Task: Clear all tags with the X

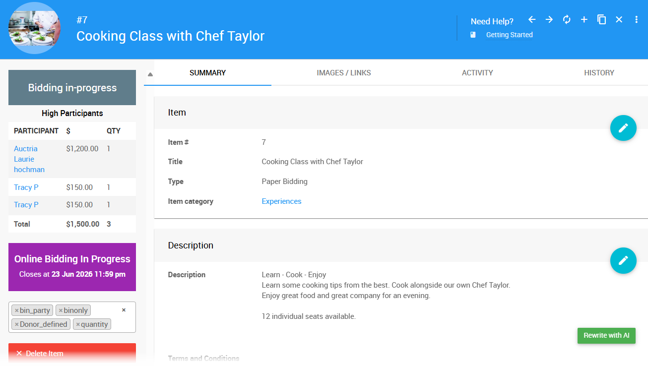Action: coord(124,310)
